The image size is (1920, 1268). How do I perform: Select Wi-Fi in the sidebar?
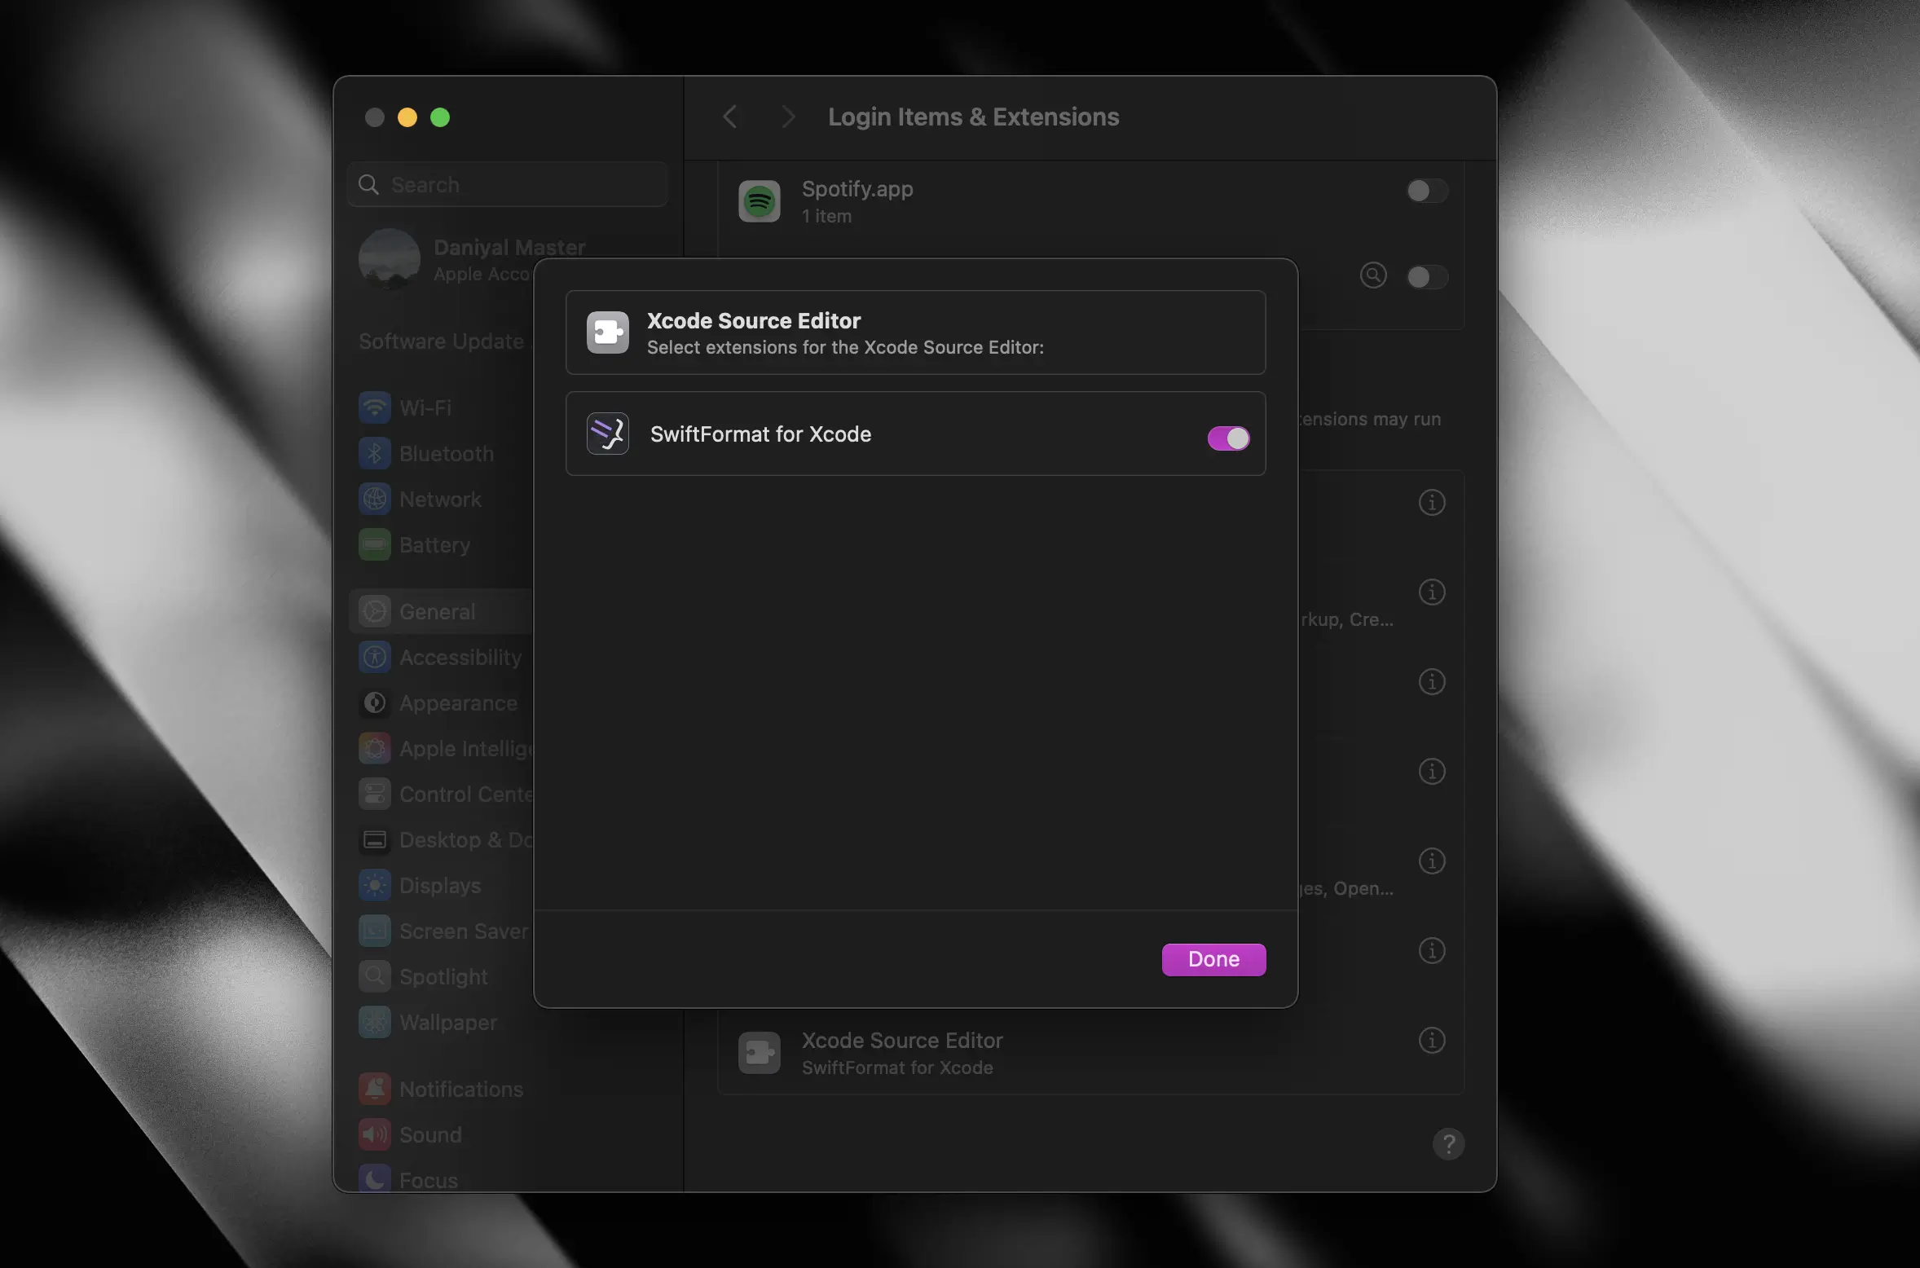click(425, 407)
